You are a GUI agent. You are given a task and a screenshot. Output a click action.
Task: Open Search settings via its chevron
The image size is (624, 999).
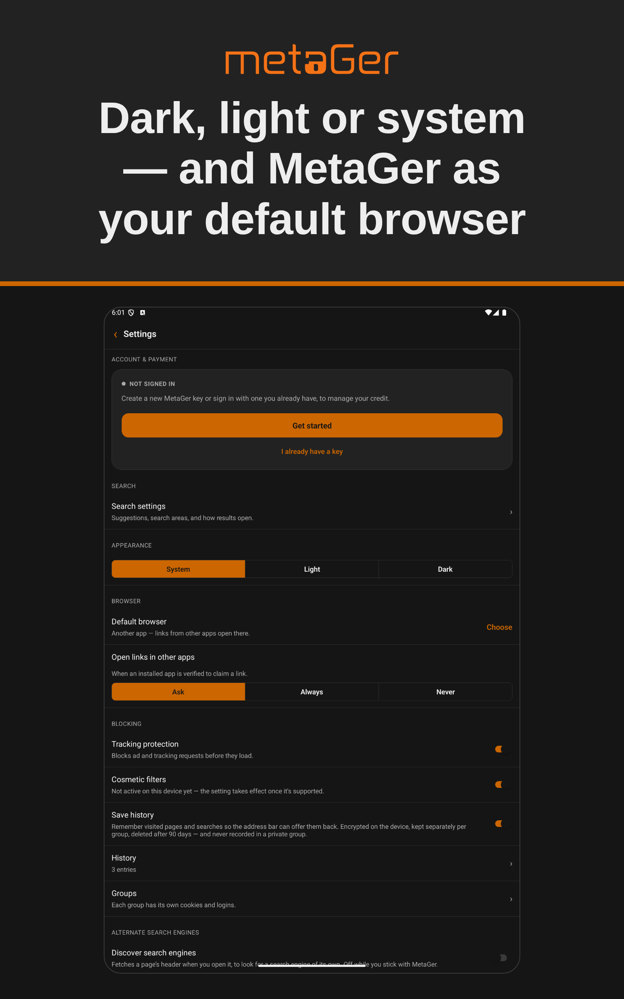(511, 512)
